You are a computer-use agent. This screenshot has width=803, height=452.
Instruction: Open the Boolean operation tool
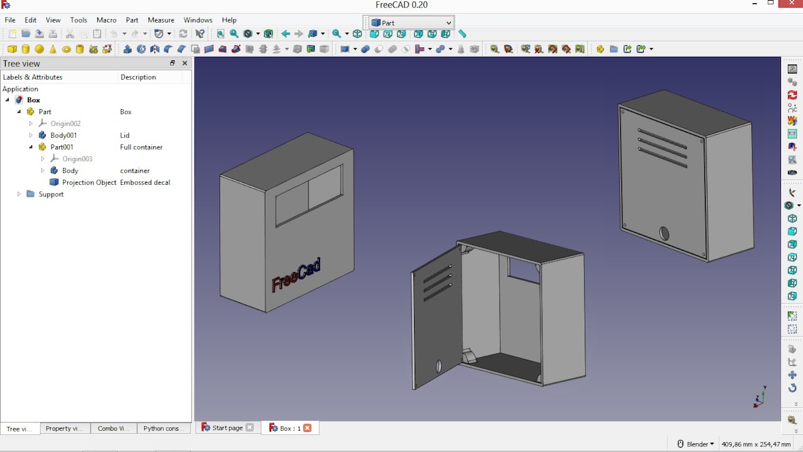tap(365, 49)
